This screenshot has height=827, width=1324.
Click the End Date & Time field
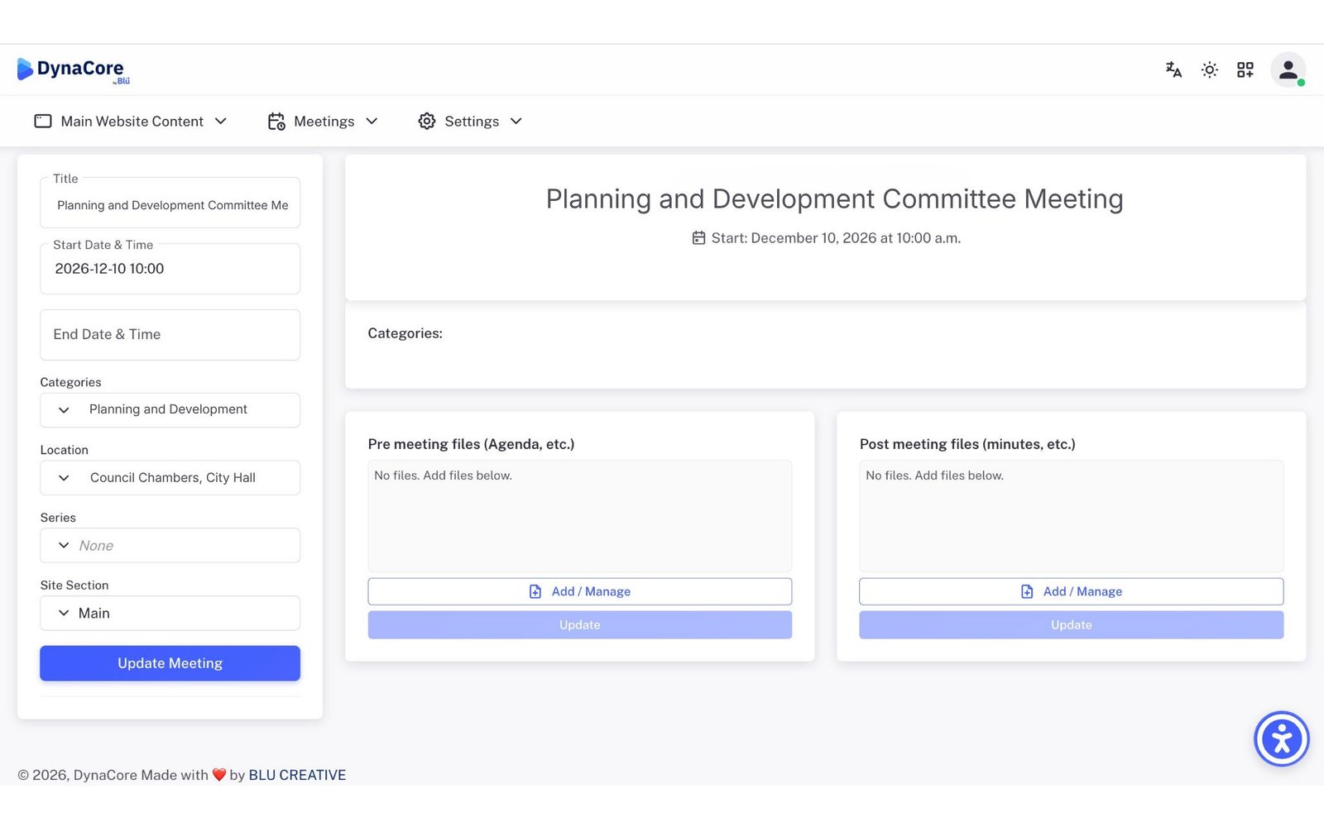170,335
